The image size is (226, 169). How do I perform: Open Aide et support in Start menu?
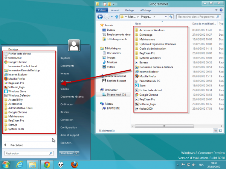click(70, 135)
